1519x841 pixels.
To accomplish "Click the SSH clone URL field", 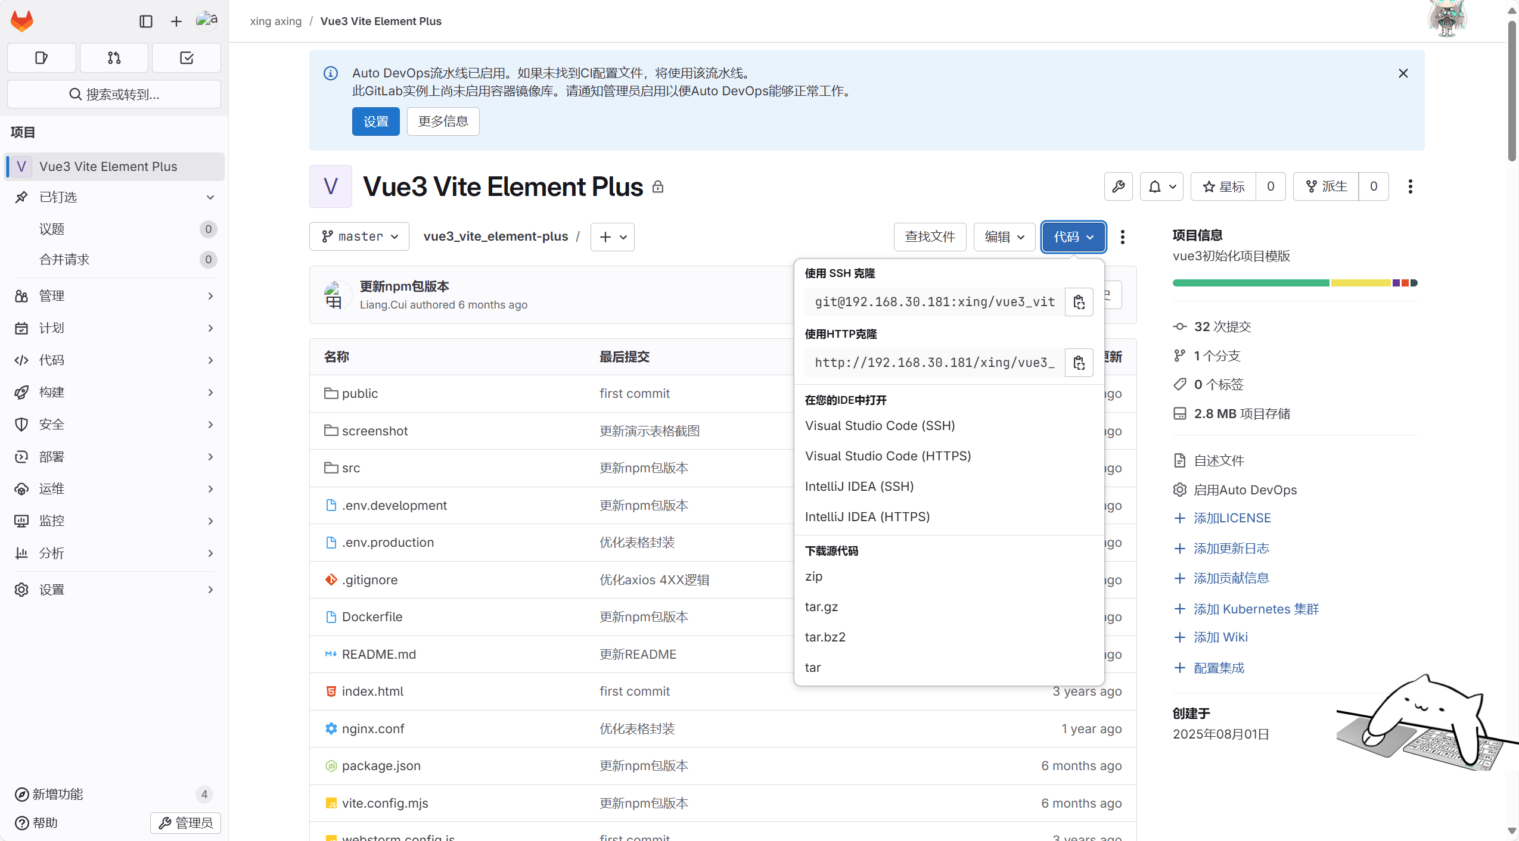I will [x=934, y=302].
